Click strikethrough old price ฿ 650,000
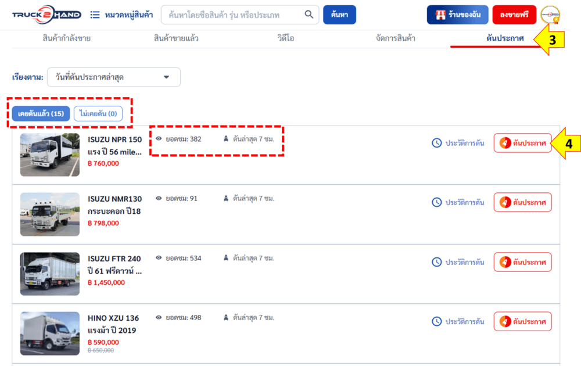Image resolution: width=581 pixels, height=366 pixels. click(x=101, y=350)
